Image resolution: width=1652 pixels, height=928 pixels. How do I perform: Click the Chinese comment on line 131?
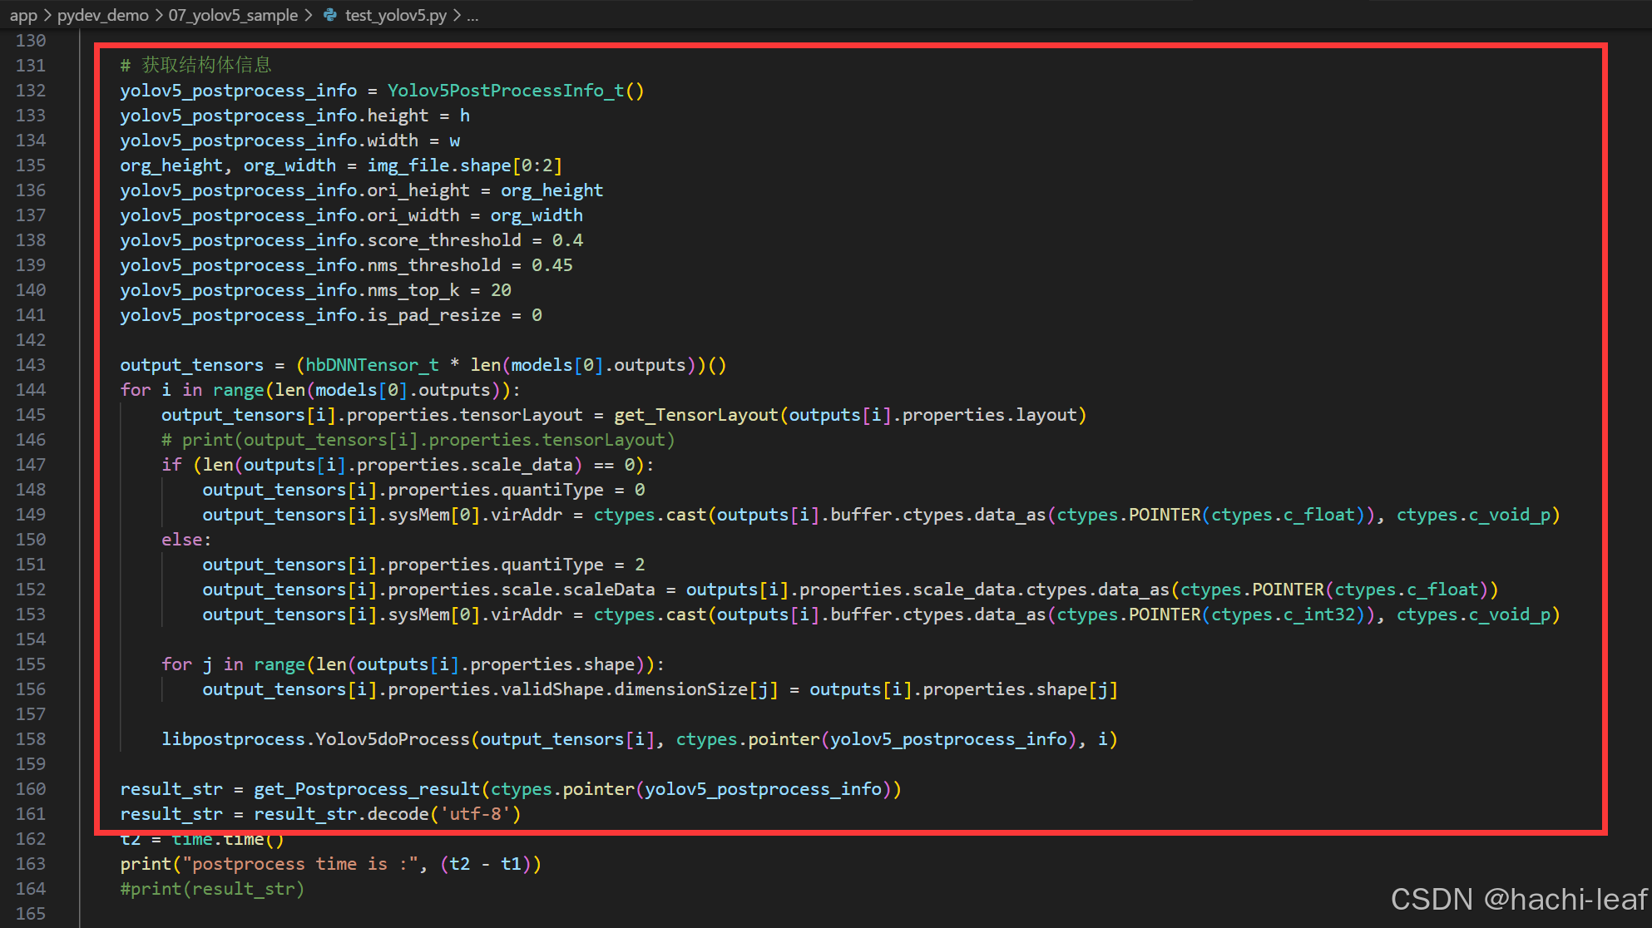(x=205, y=63)
